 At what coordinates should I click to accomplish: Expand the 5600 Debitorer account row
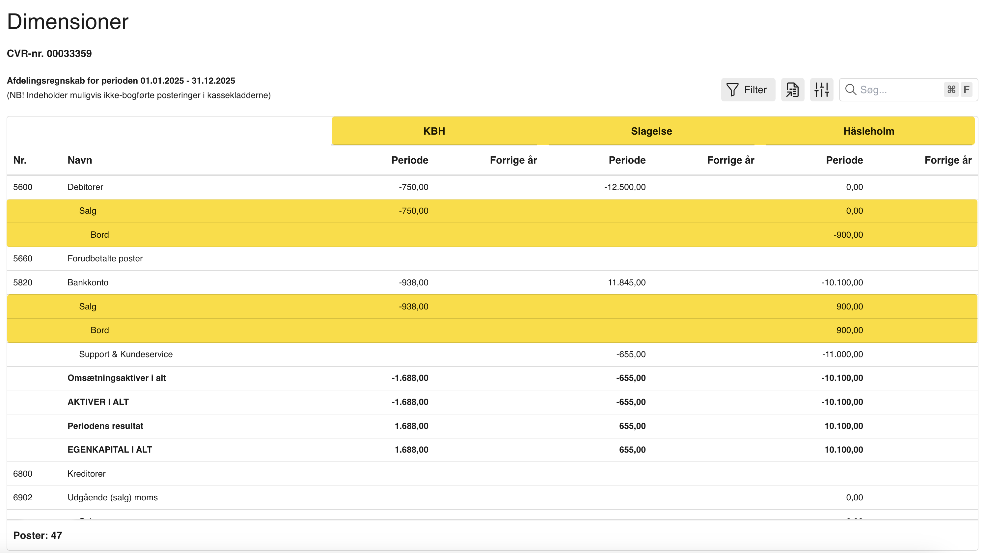pos(85,187)
